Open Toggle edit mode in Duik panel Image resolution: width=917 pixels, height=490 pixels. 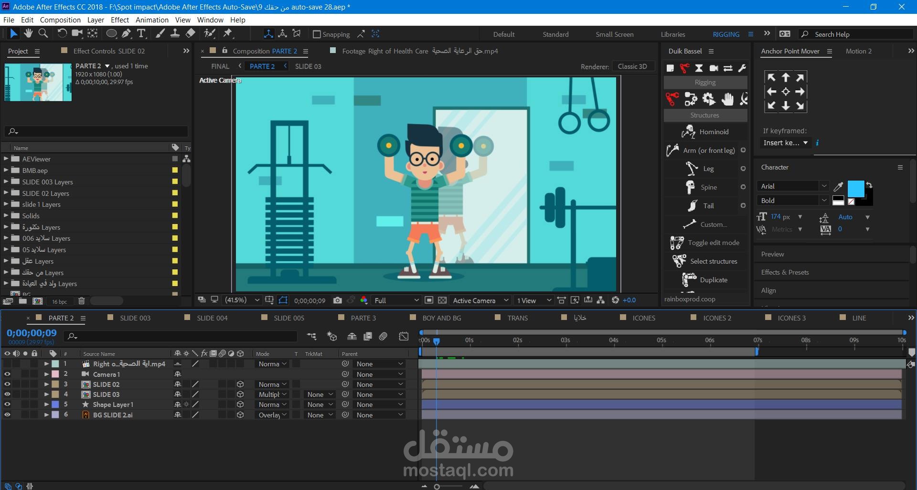click(705, 243)
